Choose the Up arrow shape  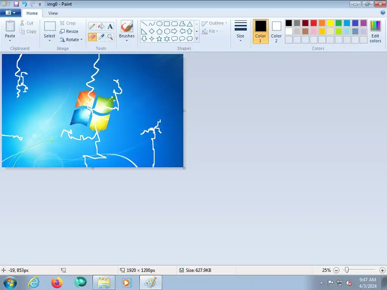coord(190,31)
